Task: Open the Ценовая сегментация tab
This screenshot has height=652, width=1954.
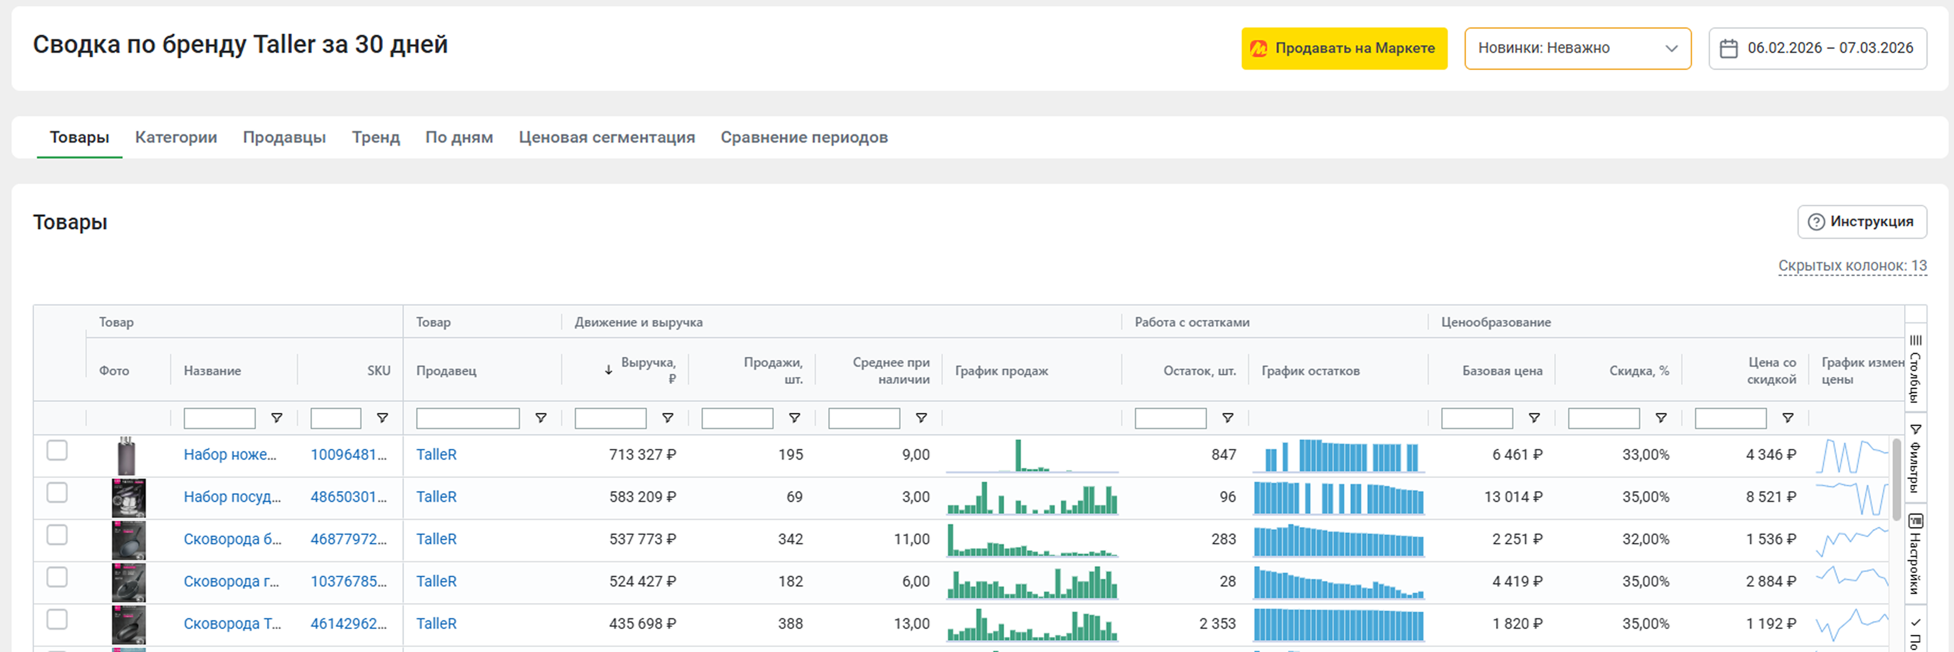Action: (606, 137)
